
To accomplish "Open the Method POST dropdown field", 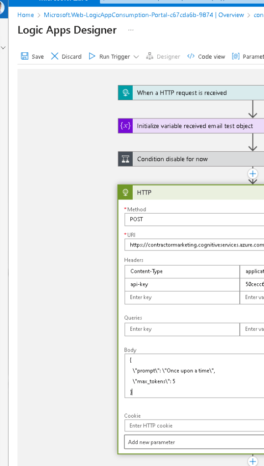I will [x=194, y=219].
